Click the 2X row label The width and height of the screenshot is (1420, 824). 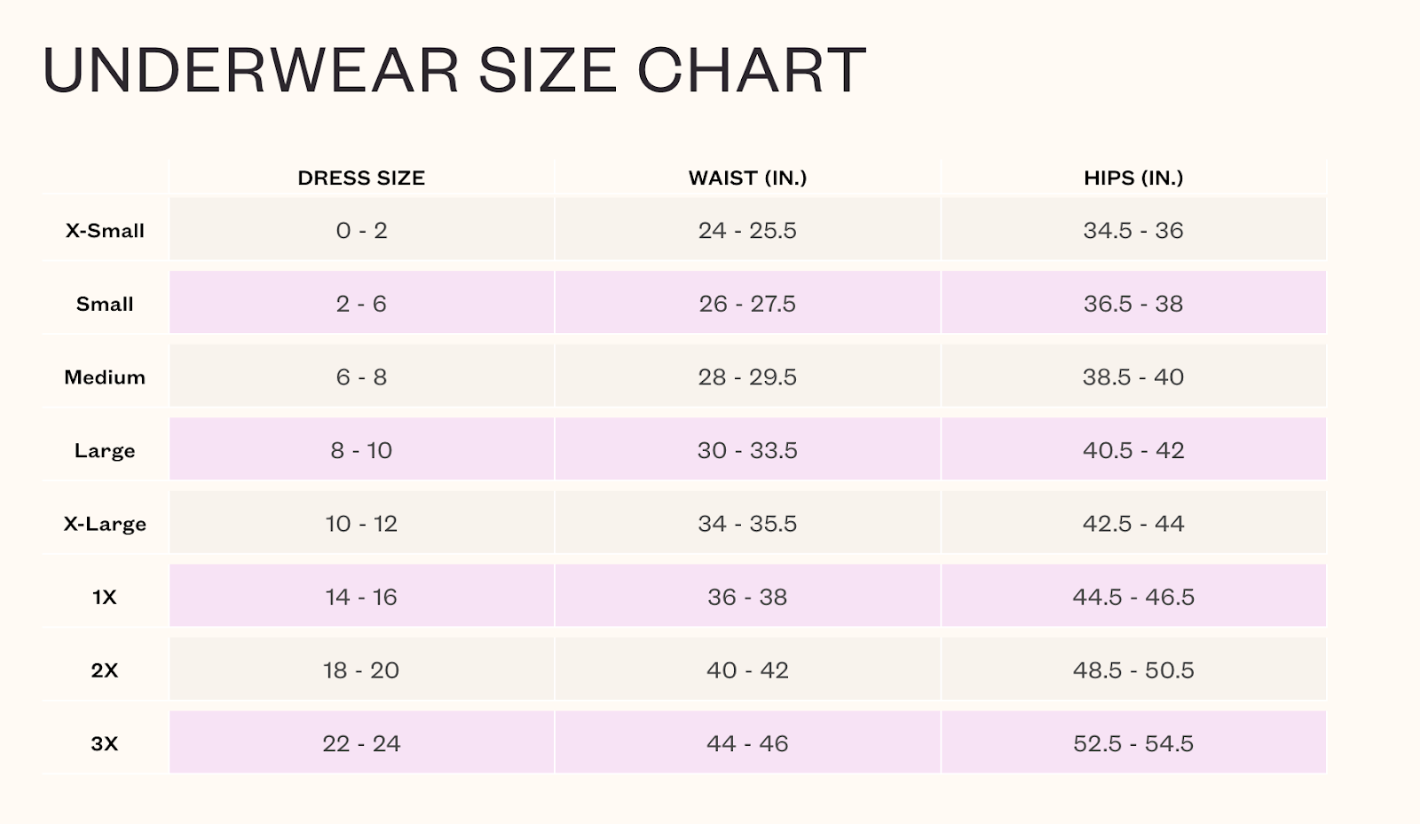(105, 670)
